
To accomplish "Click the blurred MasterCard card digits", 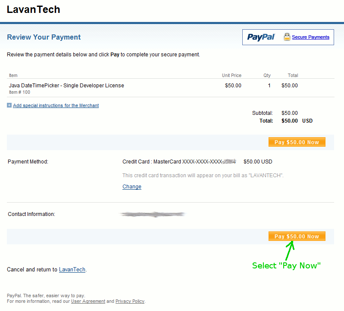I will (x=229, y=162).
